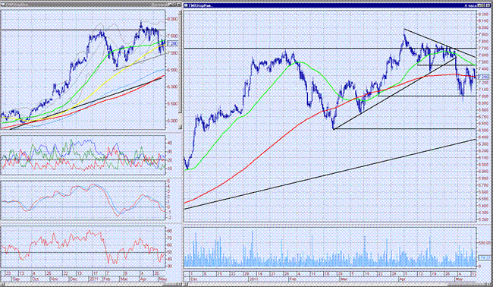Click the Feb label on right time axis

tap(294, 279)
